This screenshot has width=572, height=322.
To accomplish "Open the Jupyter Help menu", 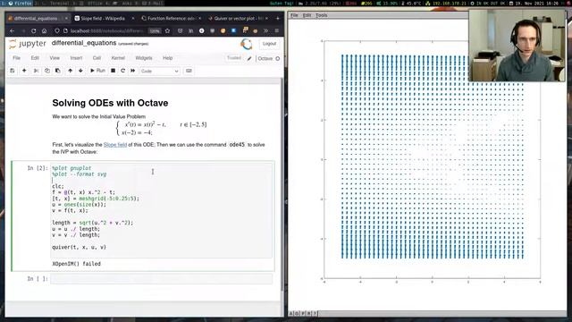I will (x=167, y=58).
